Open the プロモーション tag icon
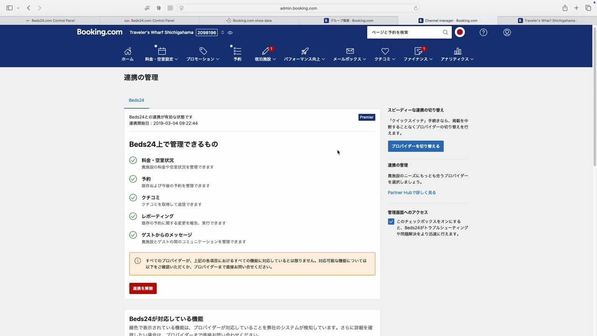This screenshot has height=336, width=597. (x=203, y=51)
